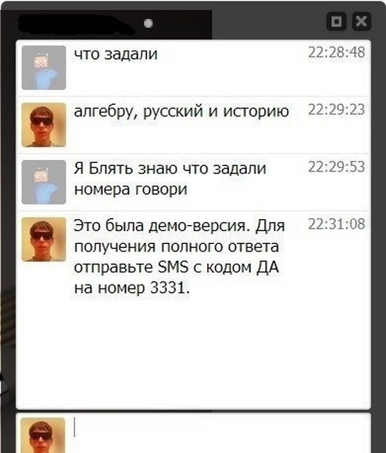Click message text 'Это была демо-версия'
386x453 pixels.
click(x=161, y=226)
